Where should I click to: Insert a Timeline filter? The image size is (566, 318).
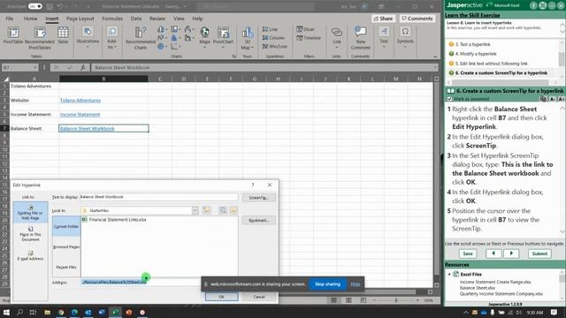coord(309,38)
